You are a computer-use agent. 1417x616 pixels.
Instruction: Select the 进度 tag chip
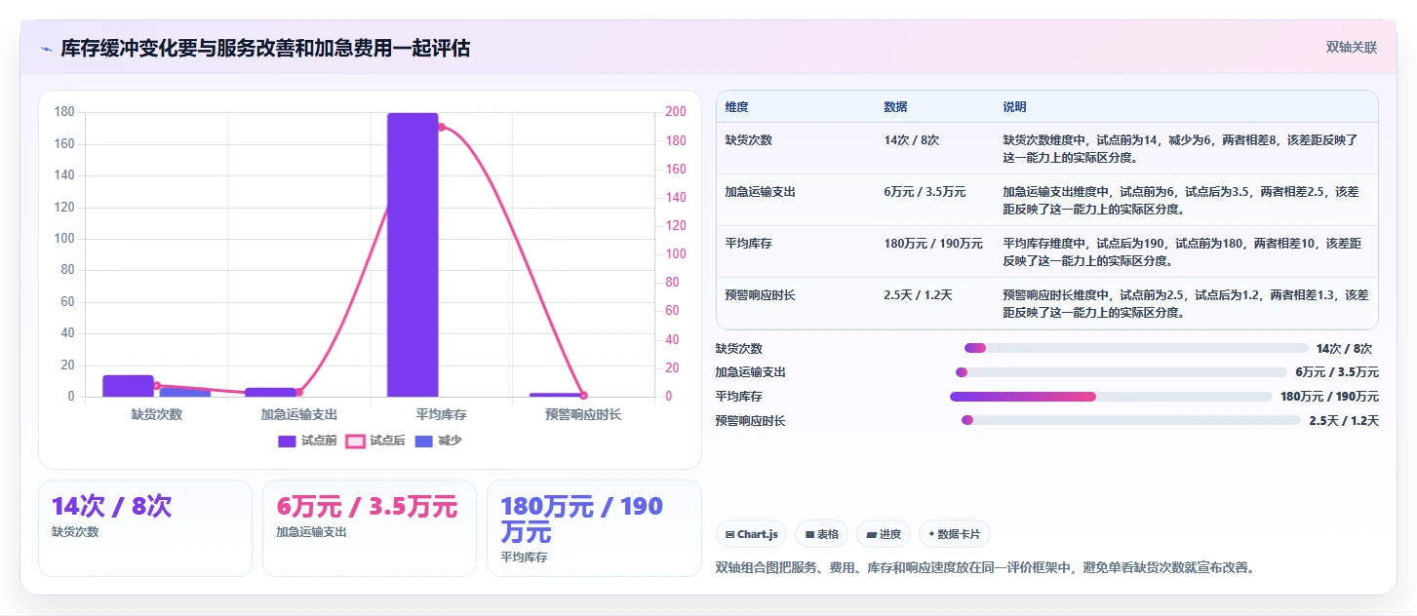884,534
